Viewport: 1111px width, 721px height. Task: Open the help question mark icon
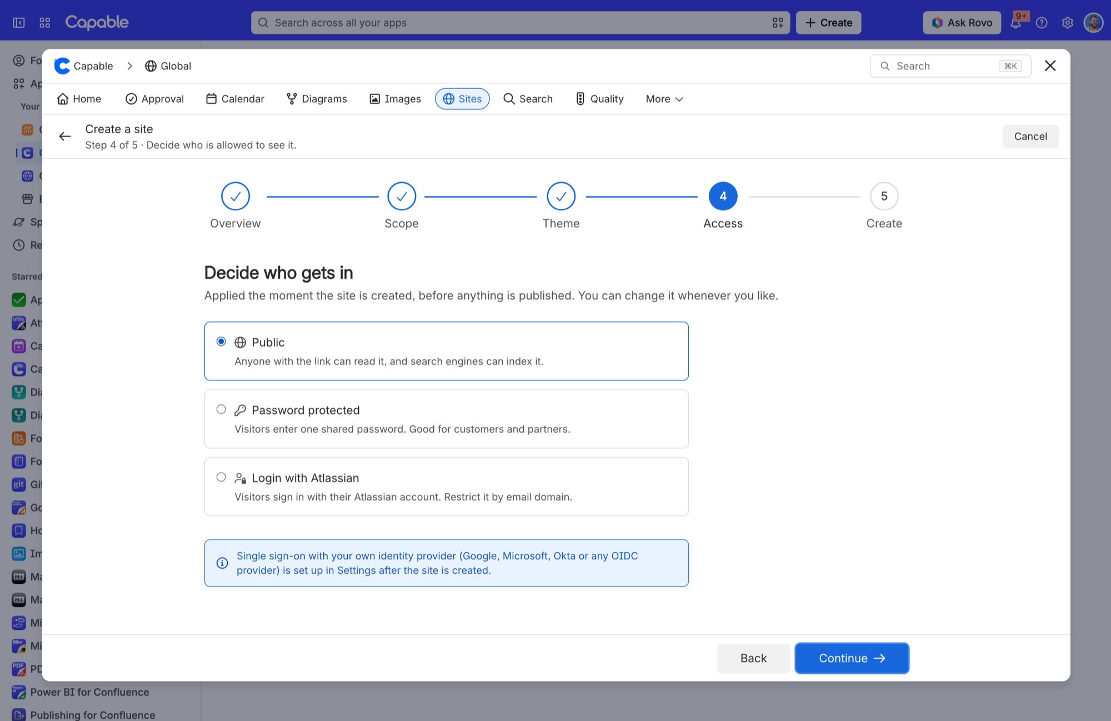(x=1042, y=23)
